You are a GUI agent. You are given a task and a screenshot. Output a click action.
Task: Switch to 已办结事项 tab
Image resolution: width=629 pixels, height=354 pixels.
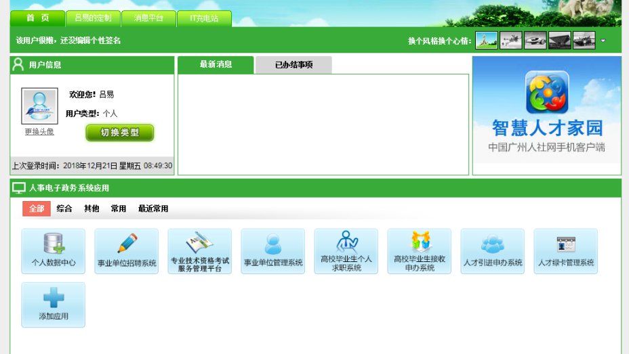tap(293, 65)
